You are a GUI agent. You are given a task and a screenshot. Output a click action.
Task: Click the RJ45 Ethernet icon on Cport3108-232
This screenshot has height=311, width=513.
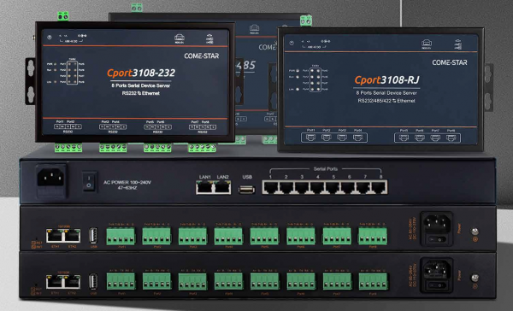180,38
